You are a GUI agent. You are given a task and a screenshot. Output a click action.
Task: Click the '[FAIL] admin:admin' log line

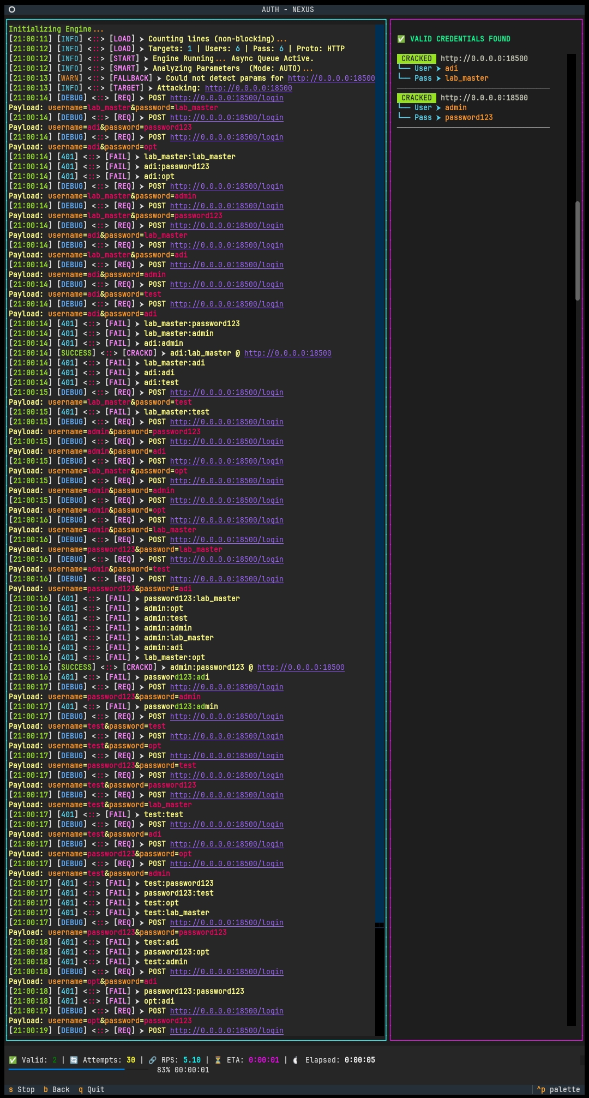(x=100, y=628)
